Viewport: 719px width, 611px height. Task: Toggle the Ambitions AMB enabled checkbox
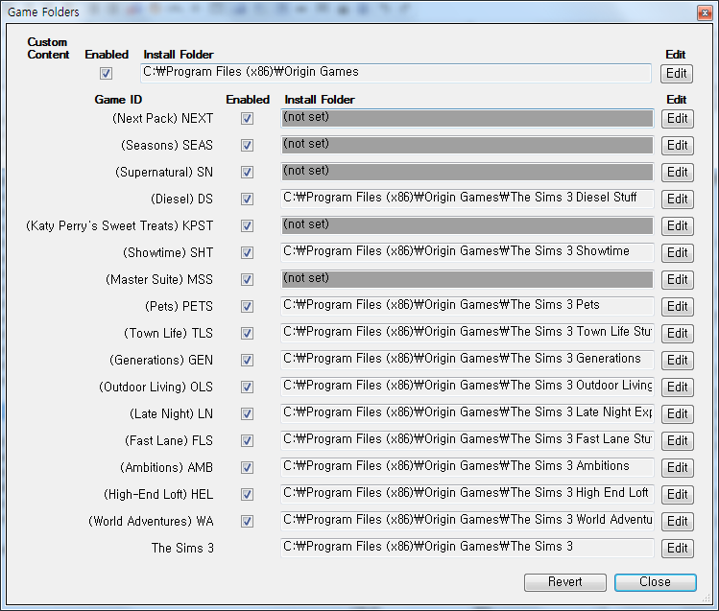click(247, 468)
